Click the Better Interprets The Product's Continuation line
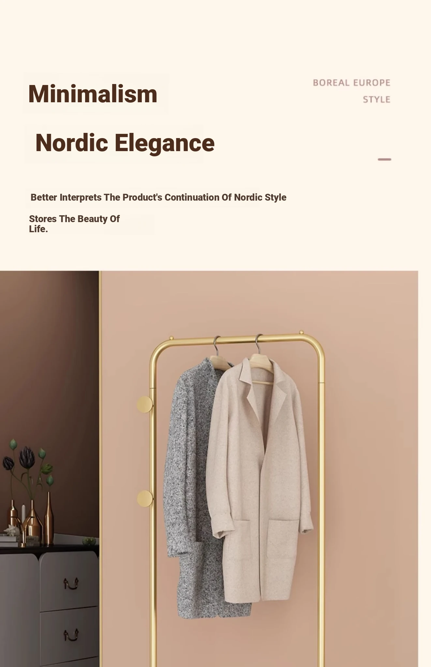 (x=158, y=197)
